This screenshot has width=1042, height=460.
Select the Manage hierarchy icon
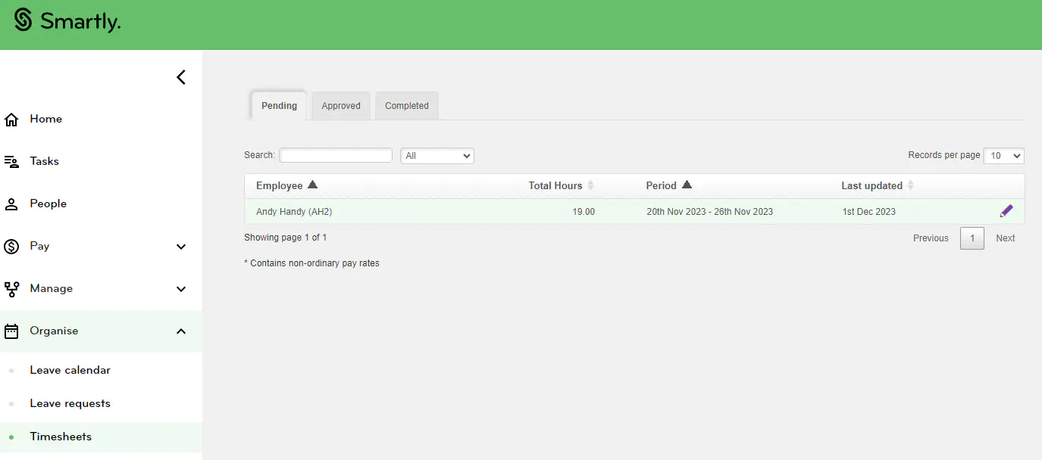pyautogui.click(x=11, y=288)
